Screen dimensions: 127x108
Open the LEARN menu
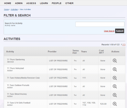[x=44, y=3]
